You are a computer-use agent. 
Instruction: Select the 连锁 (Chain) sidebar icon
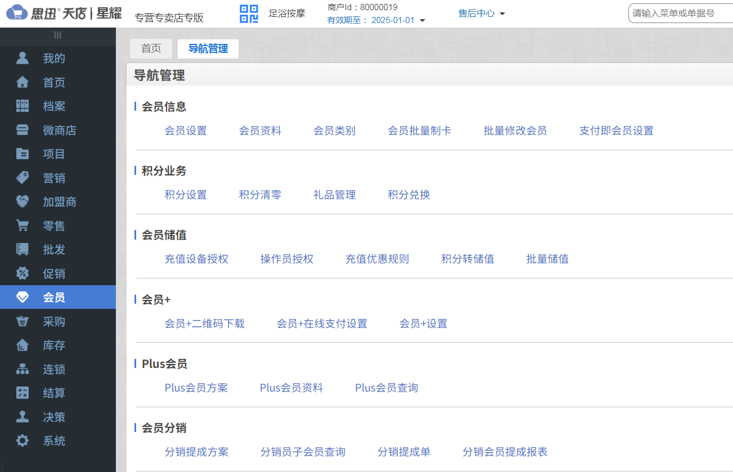point(23,369)
